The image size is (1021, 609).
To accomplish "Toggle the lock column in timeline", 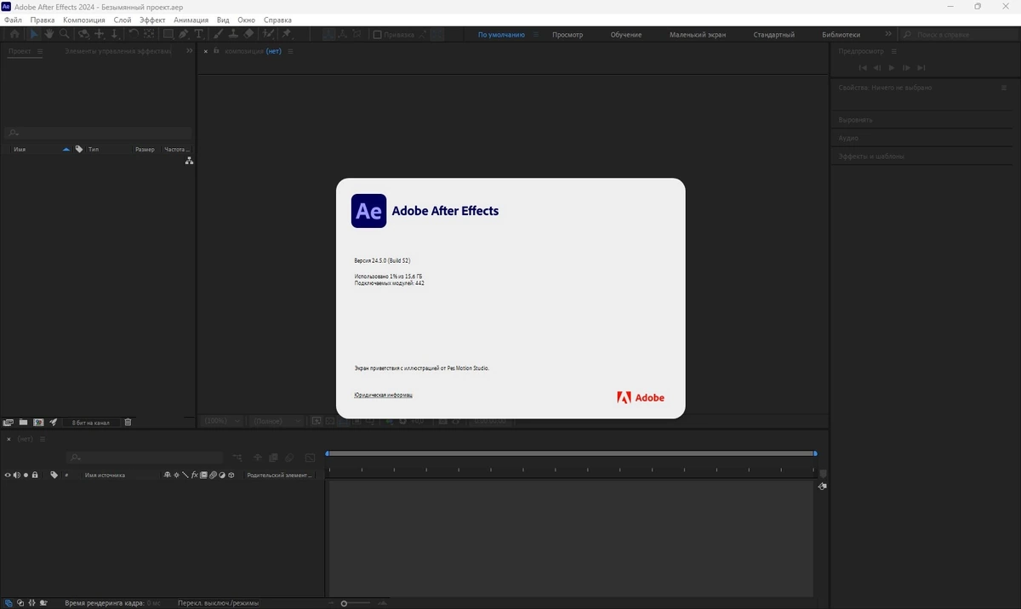I will click(x=35, y=475).
